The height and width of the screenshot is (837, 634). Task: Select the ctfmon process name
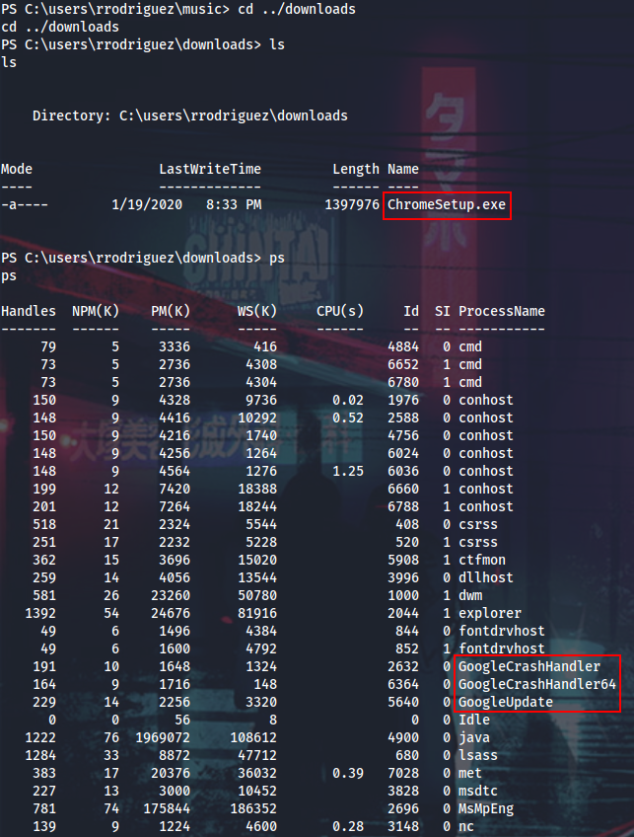click(x=482, y=560)
